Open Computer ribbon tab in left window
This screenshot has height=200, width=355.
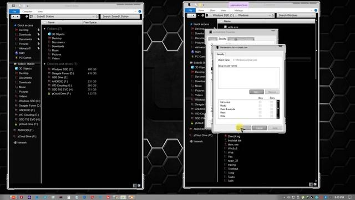pyautogui.click(x=27, y=11)
